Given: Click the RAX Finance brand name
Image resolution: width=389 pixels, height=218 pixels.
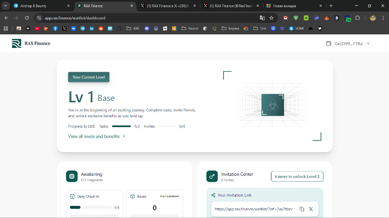Looking at the screenshot, I should 37,43.
